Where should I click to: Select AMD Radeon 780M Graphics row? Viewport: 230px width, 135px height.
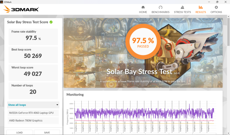33,120
